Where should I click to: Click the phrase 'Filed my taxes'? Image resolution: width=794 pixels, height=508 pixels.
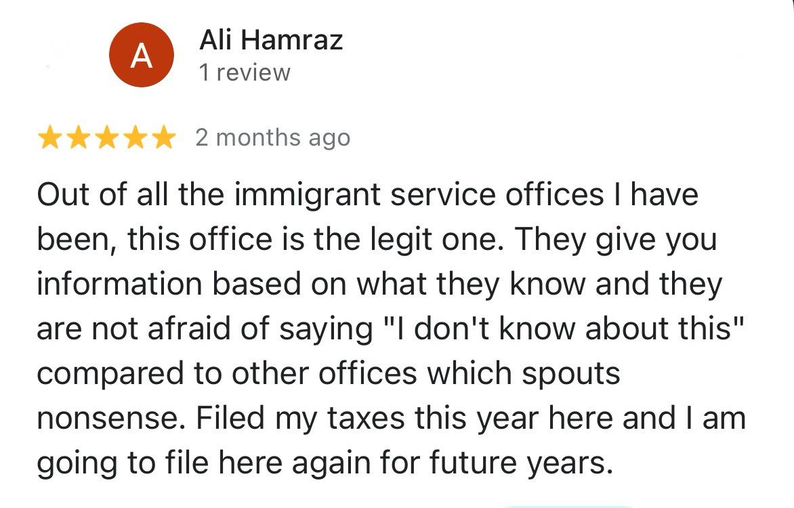(291, 419)
